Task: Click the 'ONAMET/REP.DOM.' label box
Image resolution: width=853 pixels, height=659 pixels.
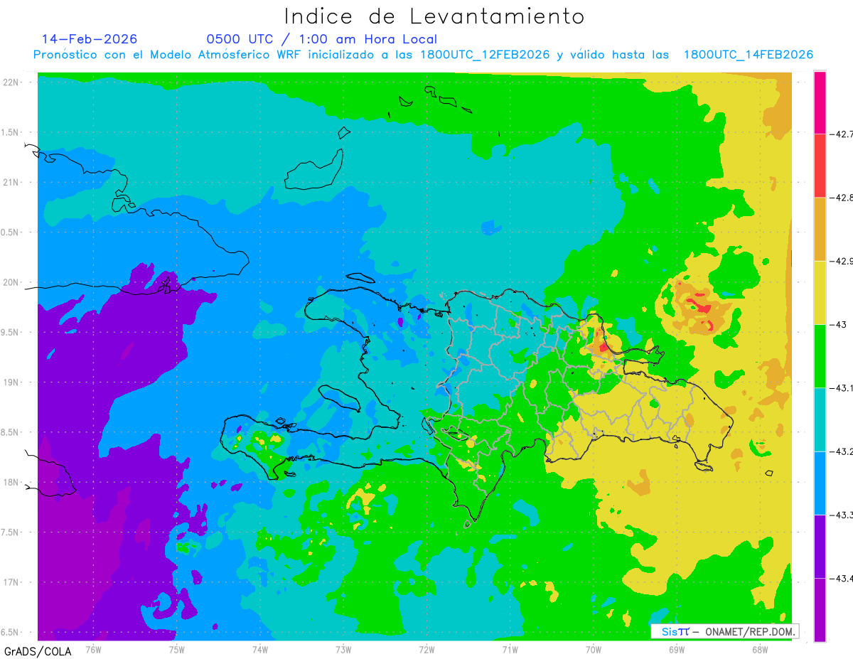Action: tap(724, 631)
